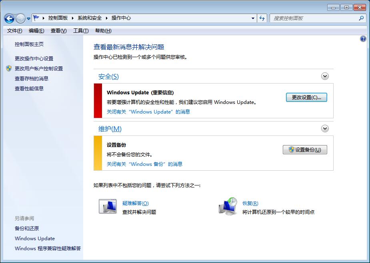The image size is (370, 263).
Task: Open Windows 程序兼容性疑难解答 link
Action: point(48,248)
